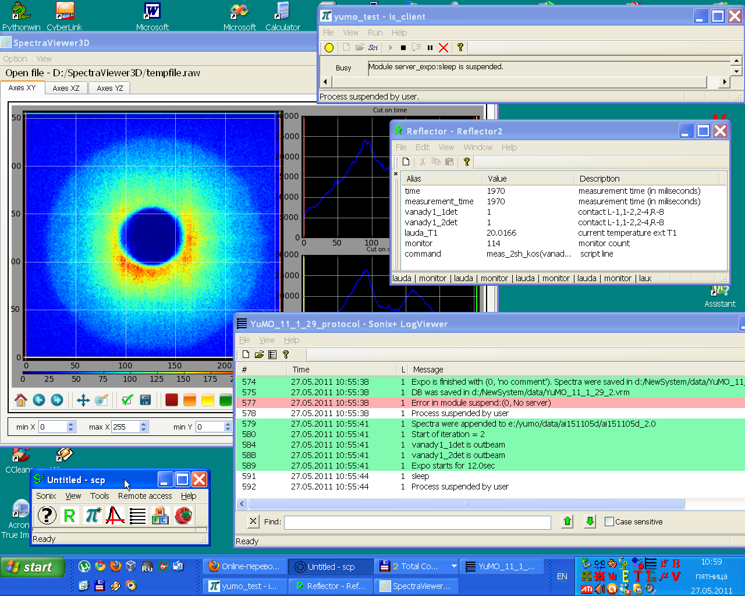
Task: Click the peak curve icon in scp toolbar
Action: [115, 515]
